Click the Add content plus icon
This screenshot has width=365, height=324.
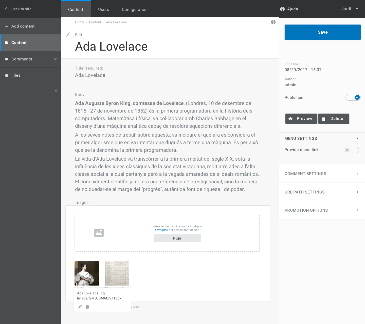pos(6,26)
